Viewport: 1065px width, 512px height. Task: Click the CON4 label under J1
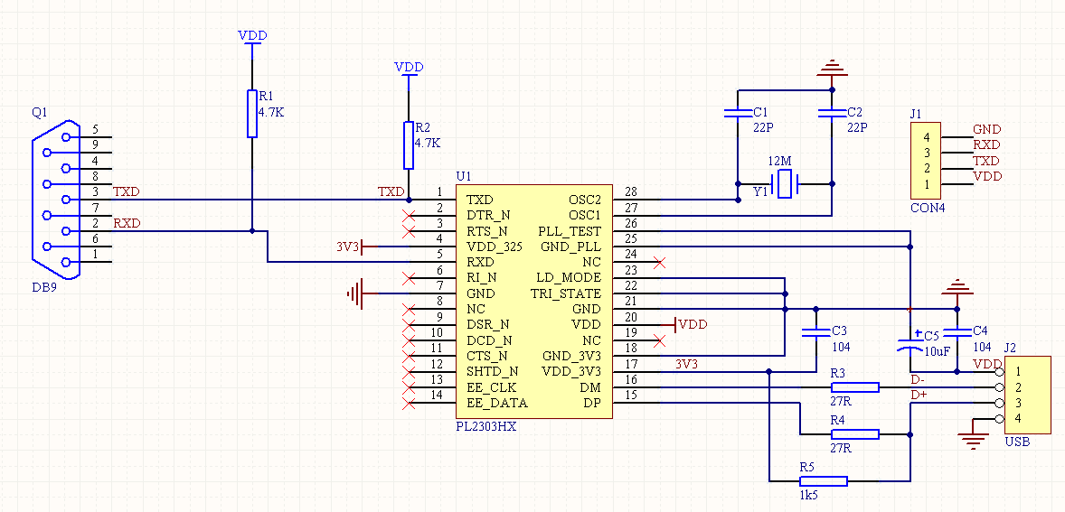click(928, 209)
